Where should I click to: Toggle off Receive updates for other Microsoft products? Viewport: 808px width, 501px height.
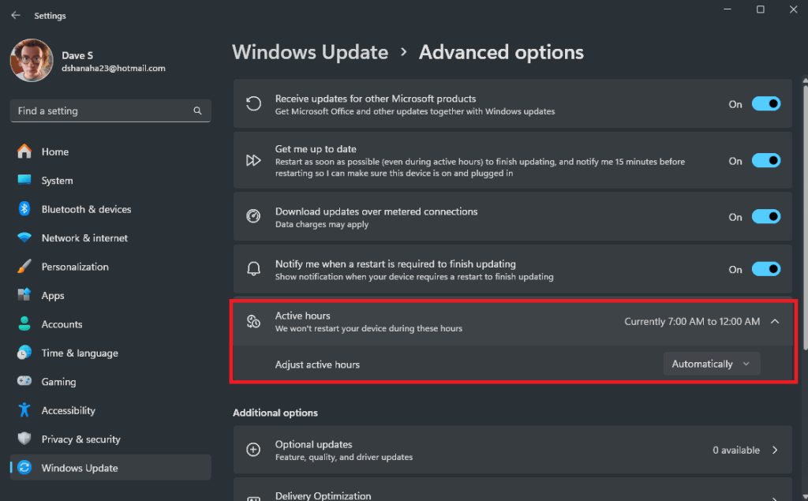tap(765, 103)
